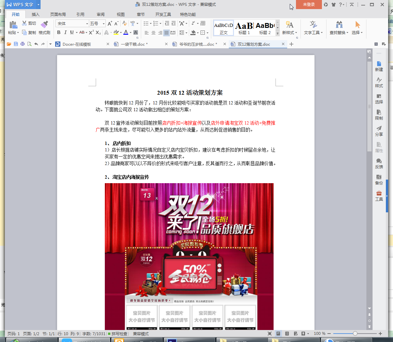Viewport: 393px width, 342px height.
Task: Click the Open folder icon in quick toolbar
Action: [9, 44]
